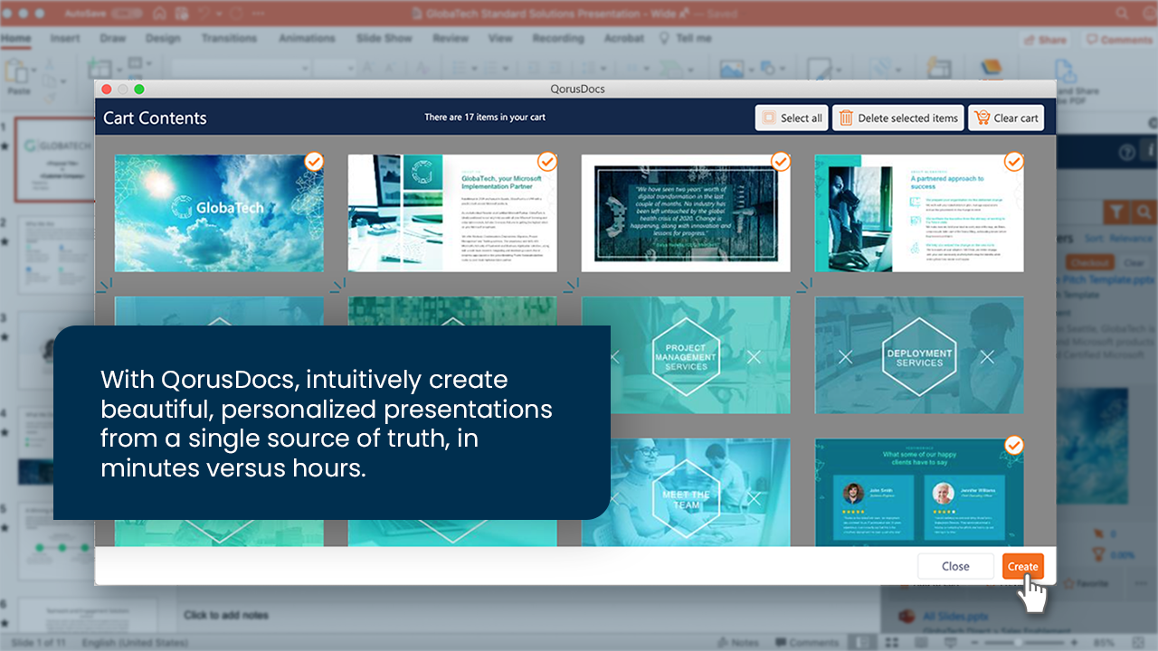Deselect the GlobaTech title slide checkmark
The image size is (1158, 651).
click(314, 162)
